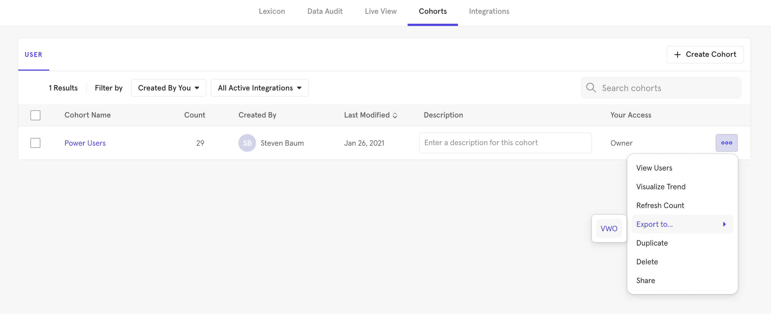The image size is (771, 314).
Task: Click the three-dot more options button
Action: pos(726,143)
